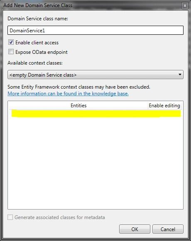Open the empty Domain Service class combo box
This screenshot has width=191, height=241.
pos(95,75)
